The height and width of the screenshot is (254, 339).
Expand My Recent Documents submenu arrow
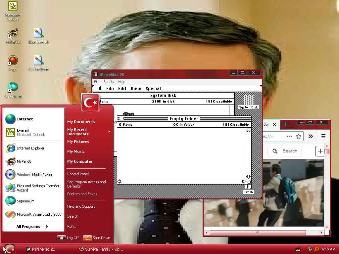click(x=109, y=132)
